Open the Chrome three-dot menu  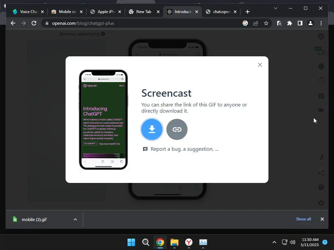click(321, 23)
